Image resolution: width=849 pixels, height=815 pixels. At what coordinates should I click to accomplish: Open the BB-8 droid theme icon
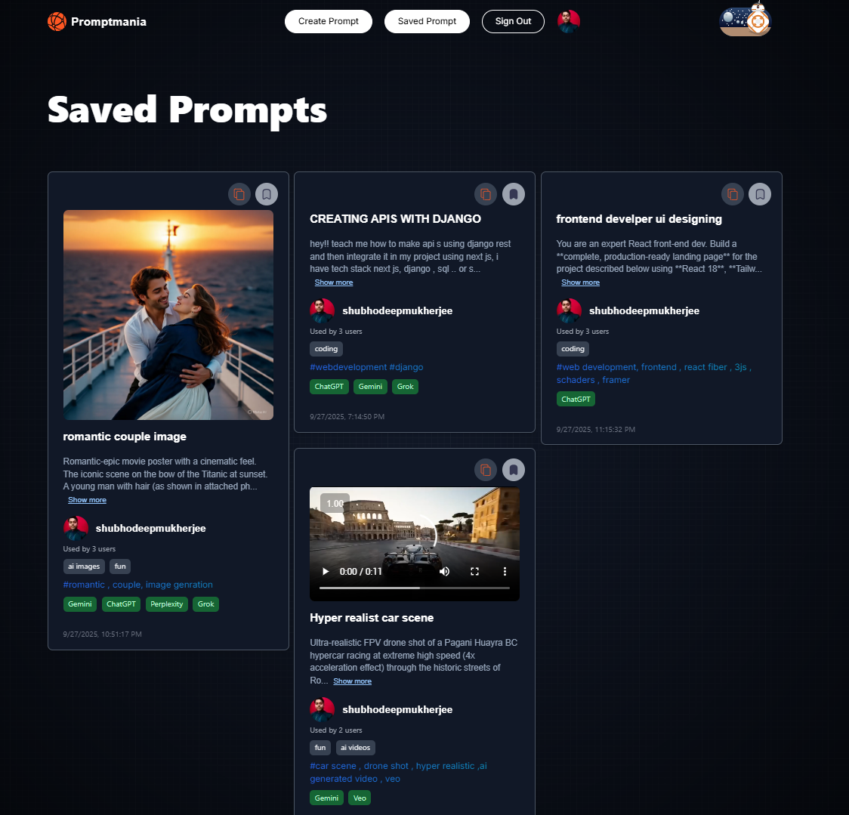pos(746,20)
